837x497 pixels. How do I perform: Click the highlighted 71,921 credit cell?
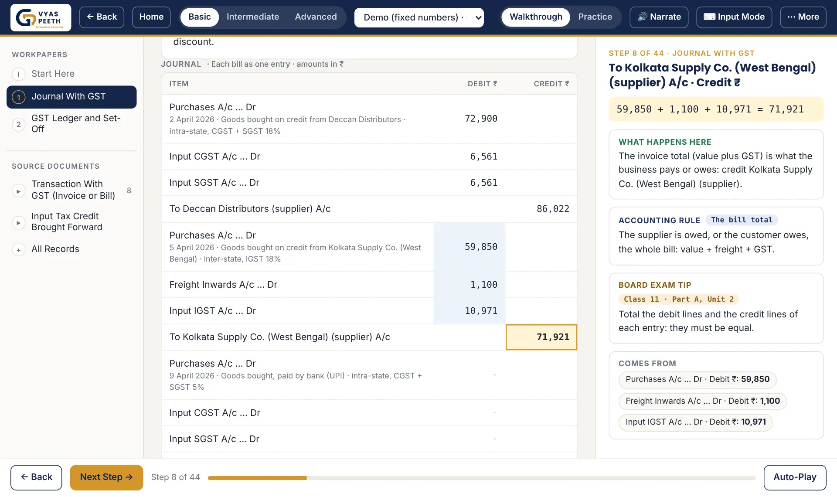[x=541, y=337]
